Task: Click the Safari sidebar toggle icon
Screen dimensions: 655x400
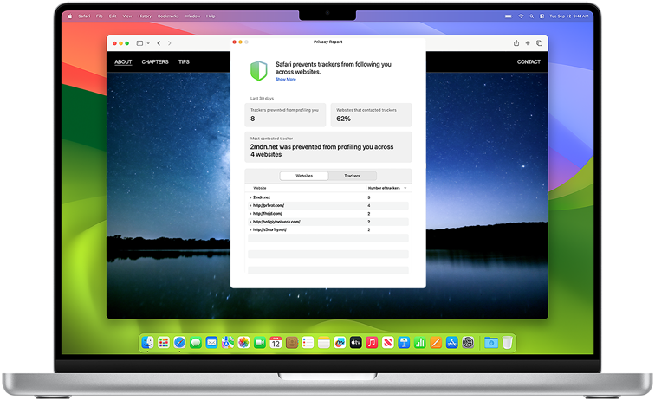Action: tap(139, 43)
